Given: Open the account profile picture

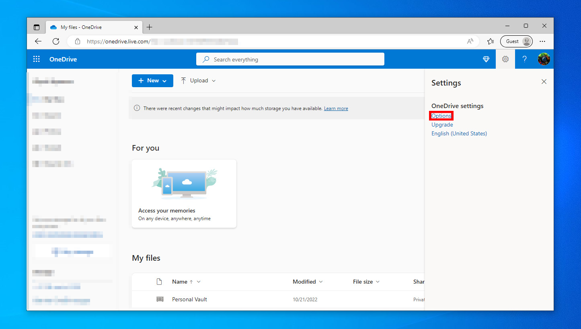Looking at the screenshot, I should pos(544,59).
